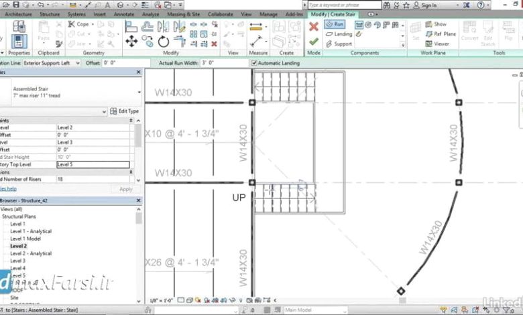This screenshot has width=523, height=315.
Task: Activate the Move tool in Modify panel
Action: pos(131,42)
